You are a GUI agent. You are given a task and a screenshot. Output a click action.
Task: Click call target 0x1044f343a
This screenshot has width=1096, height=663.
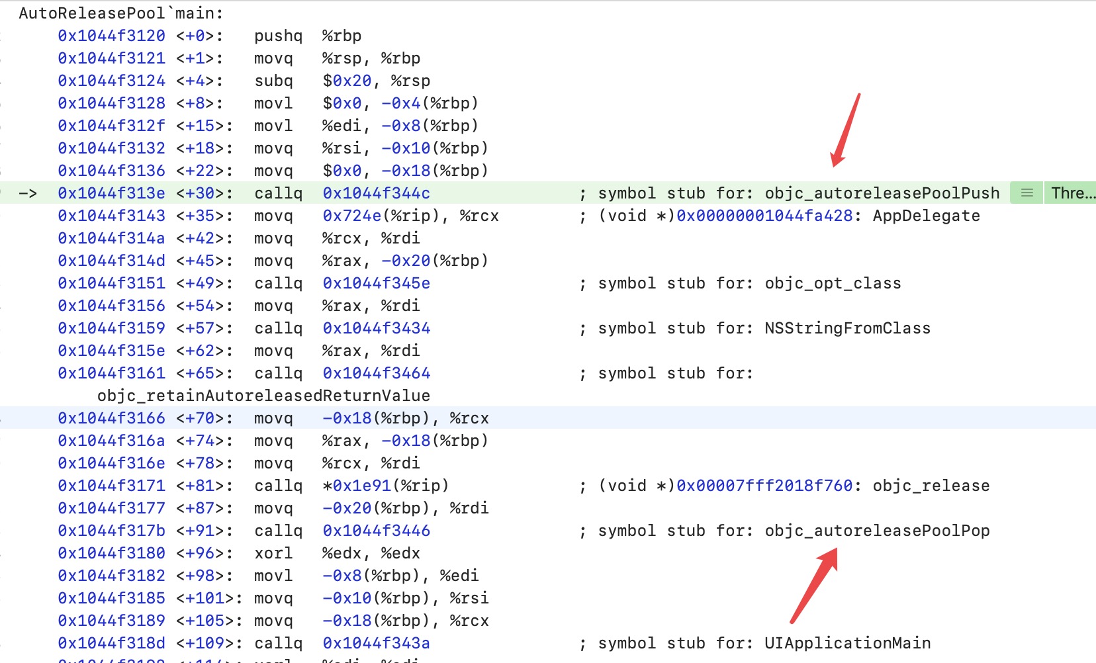coord(377,643)
